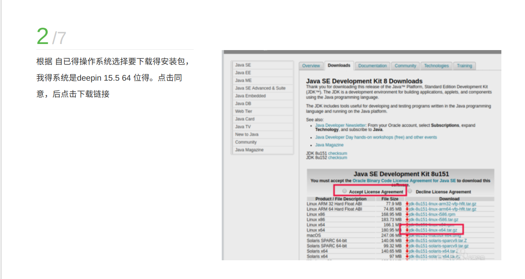Viewport: 525px width, 279px height.
Task: Download jdk-8u151-linux-x64.tar.gz file link
Action: pyautogui.click(x=433, y=231)
